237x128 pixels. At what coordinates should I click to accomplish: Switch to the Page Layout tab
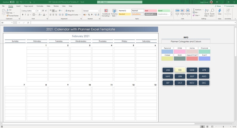[x=28, y=6]
